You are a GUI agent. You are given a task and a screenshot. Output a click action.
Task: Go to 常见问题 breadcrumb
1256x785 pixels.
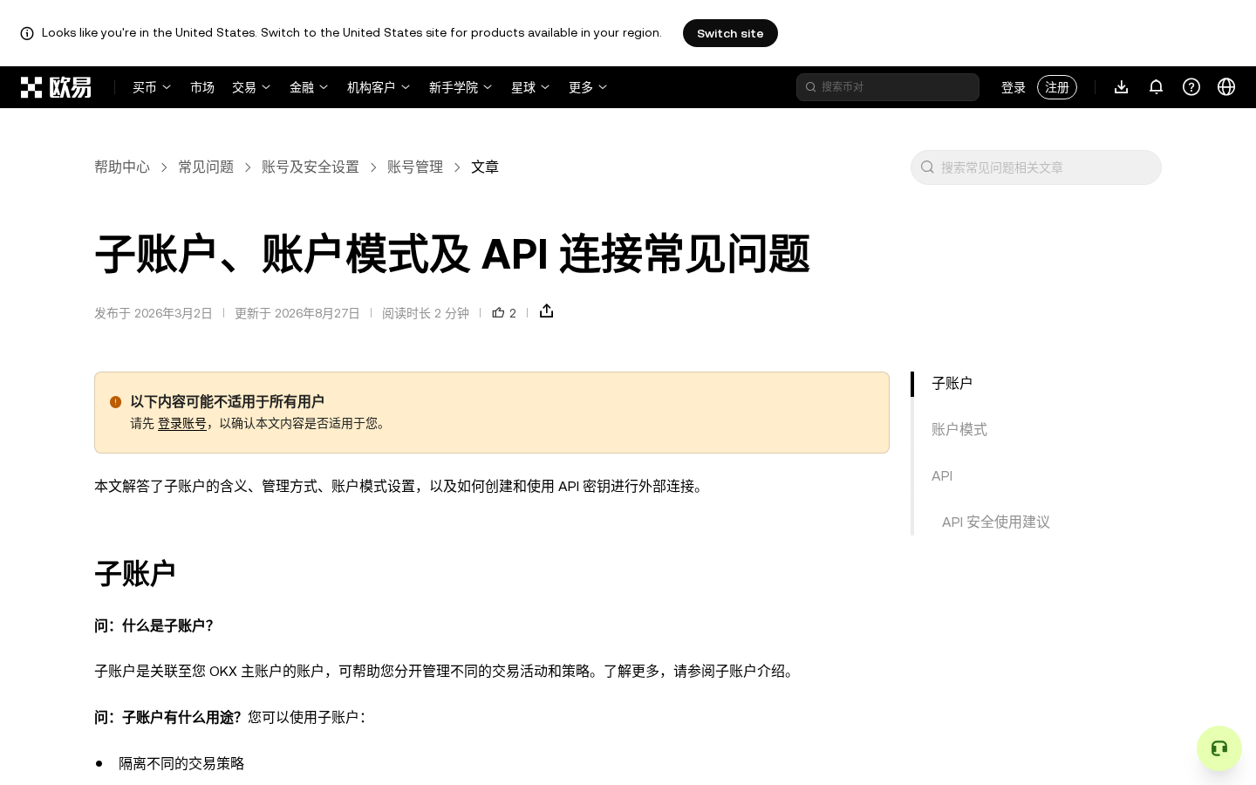206,167
